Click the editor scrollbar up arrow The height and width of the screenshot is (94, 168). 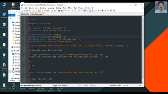[x=143, y=17]
